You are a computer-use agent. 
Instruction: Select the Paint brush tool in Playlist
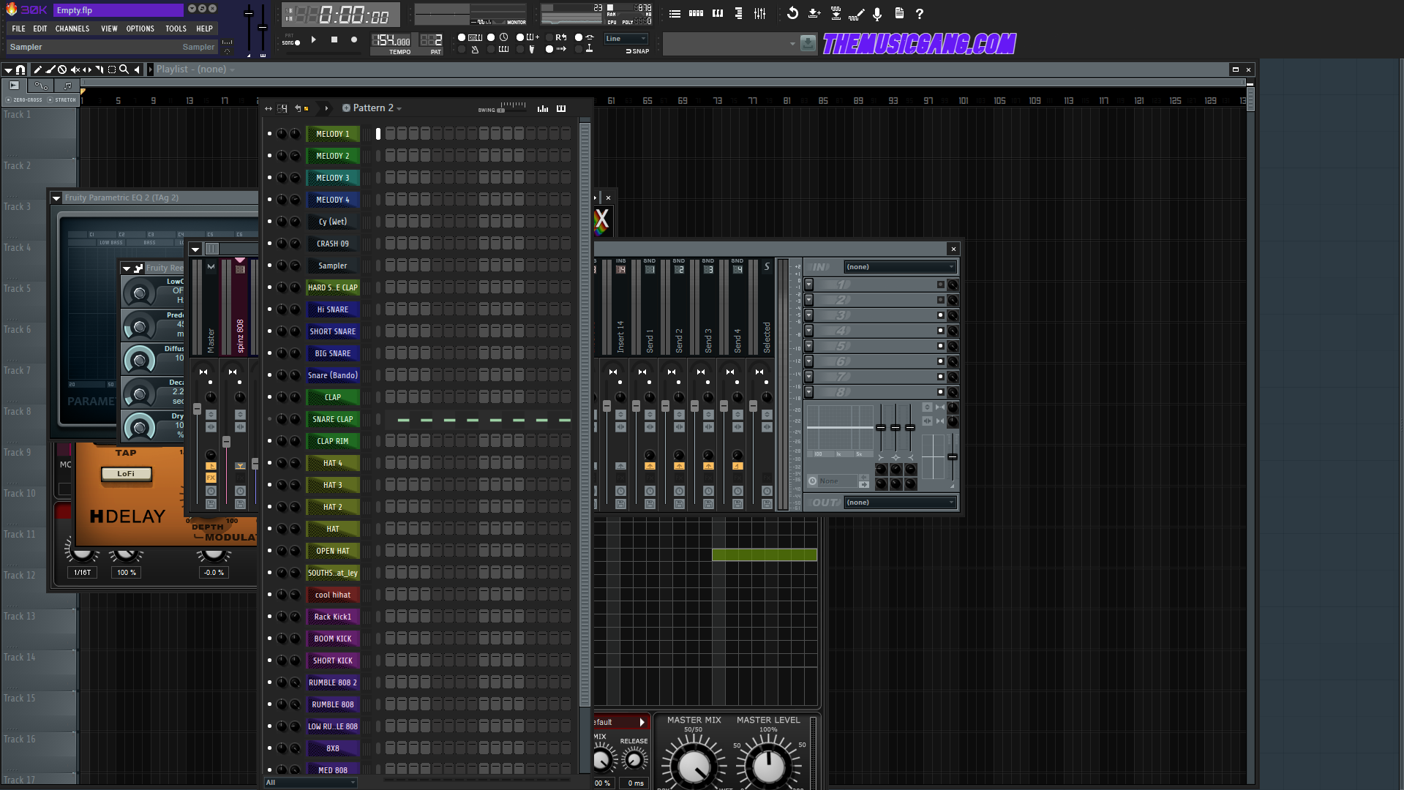(50, 69)
